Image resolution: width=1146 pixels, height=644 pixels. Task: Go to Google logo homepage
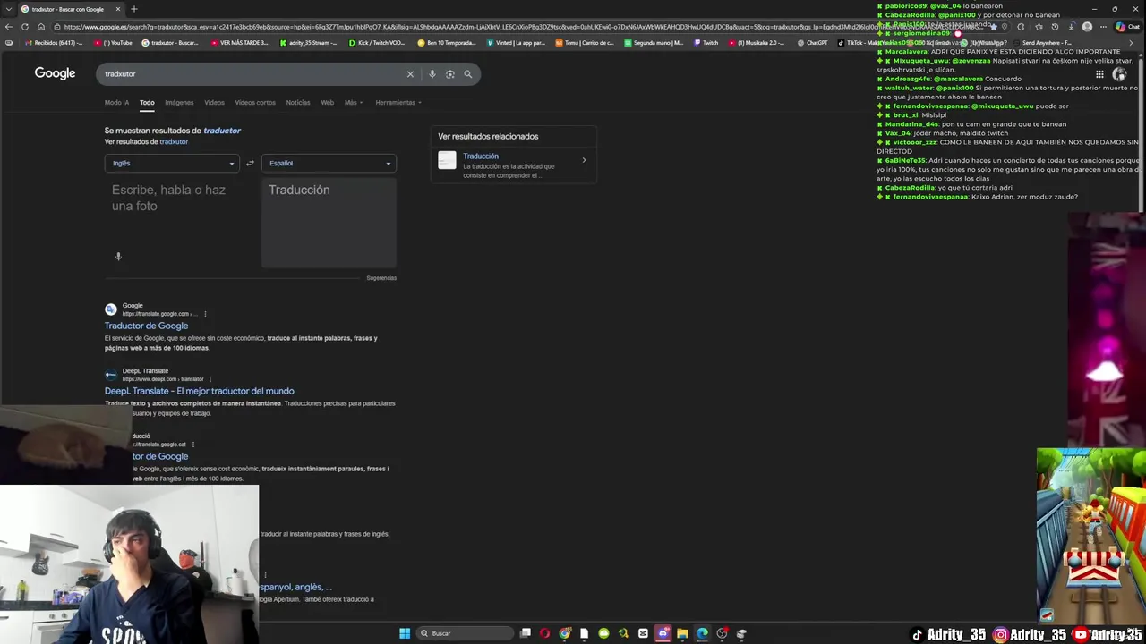coord(55,73)
